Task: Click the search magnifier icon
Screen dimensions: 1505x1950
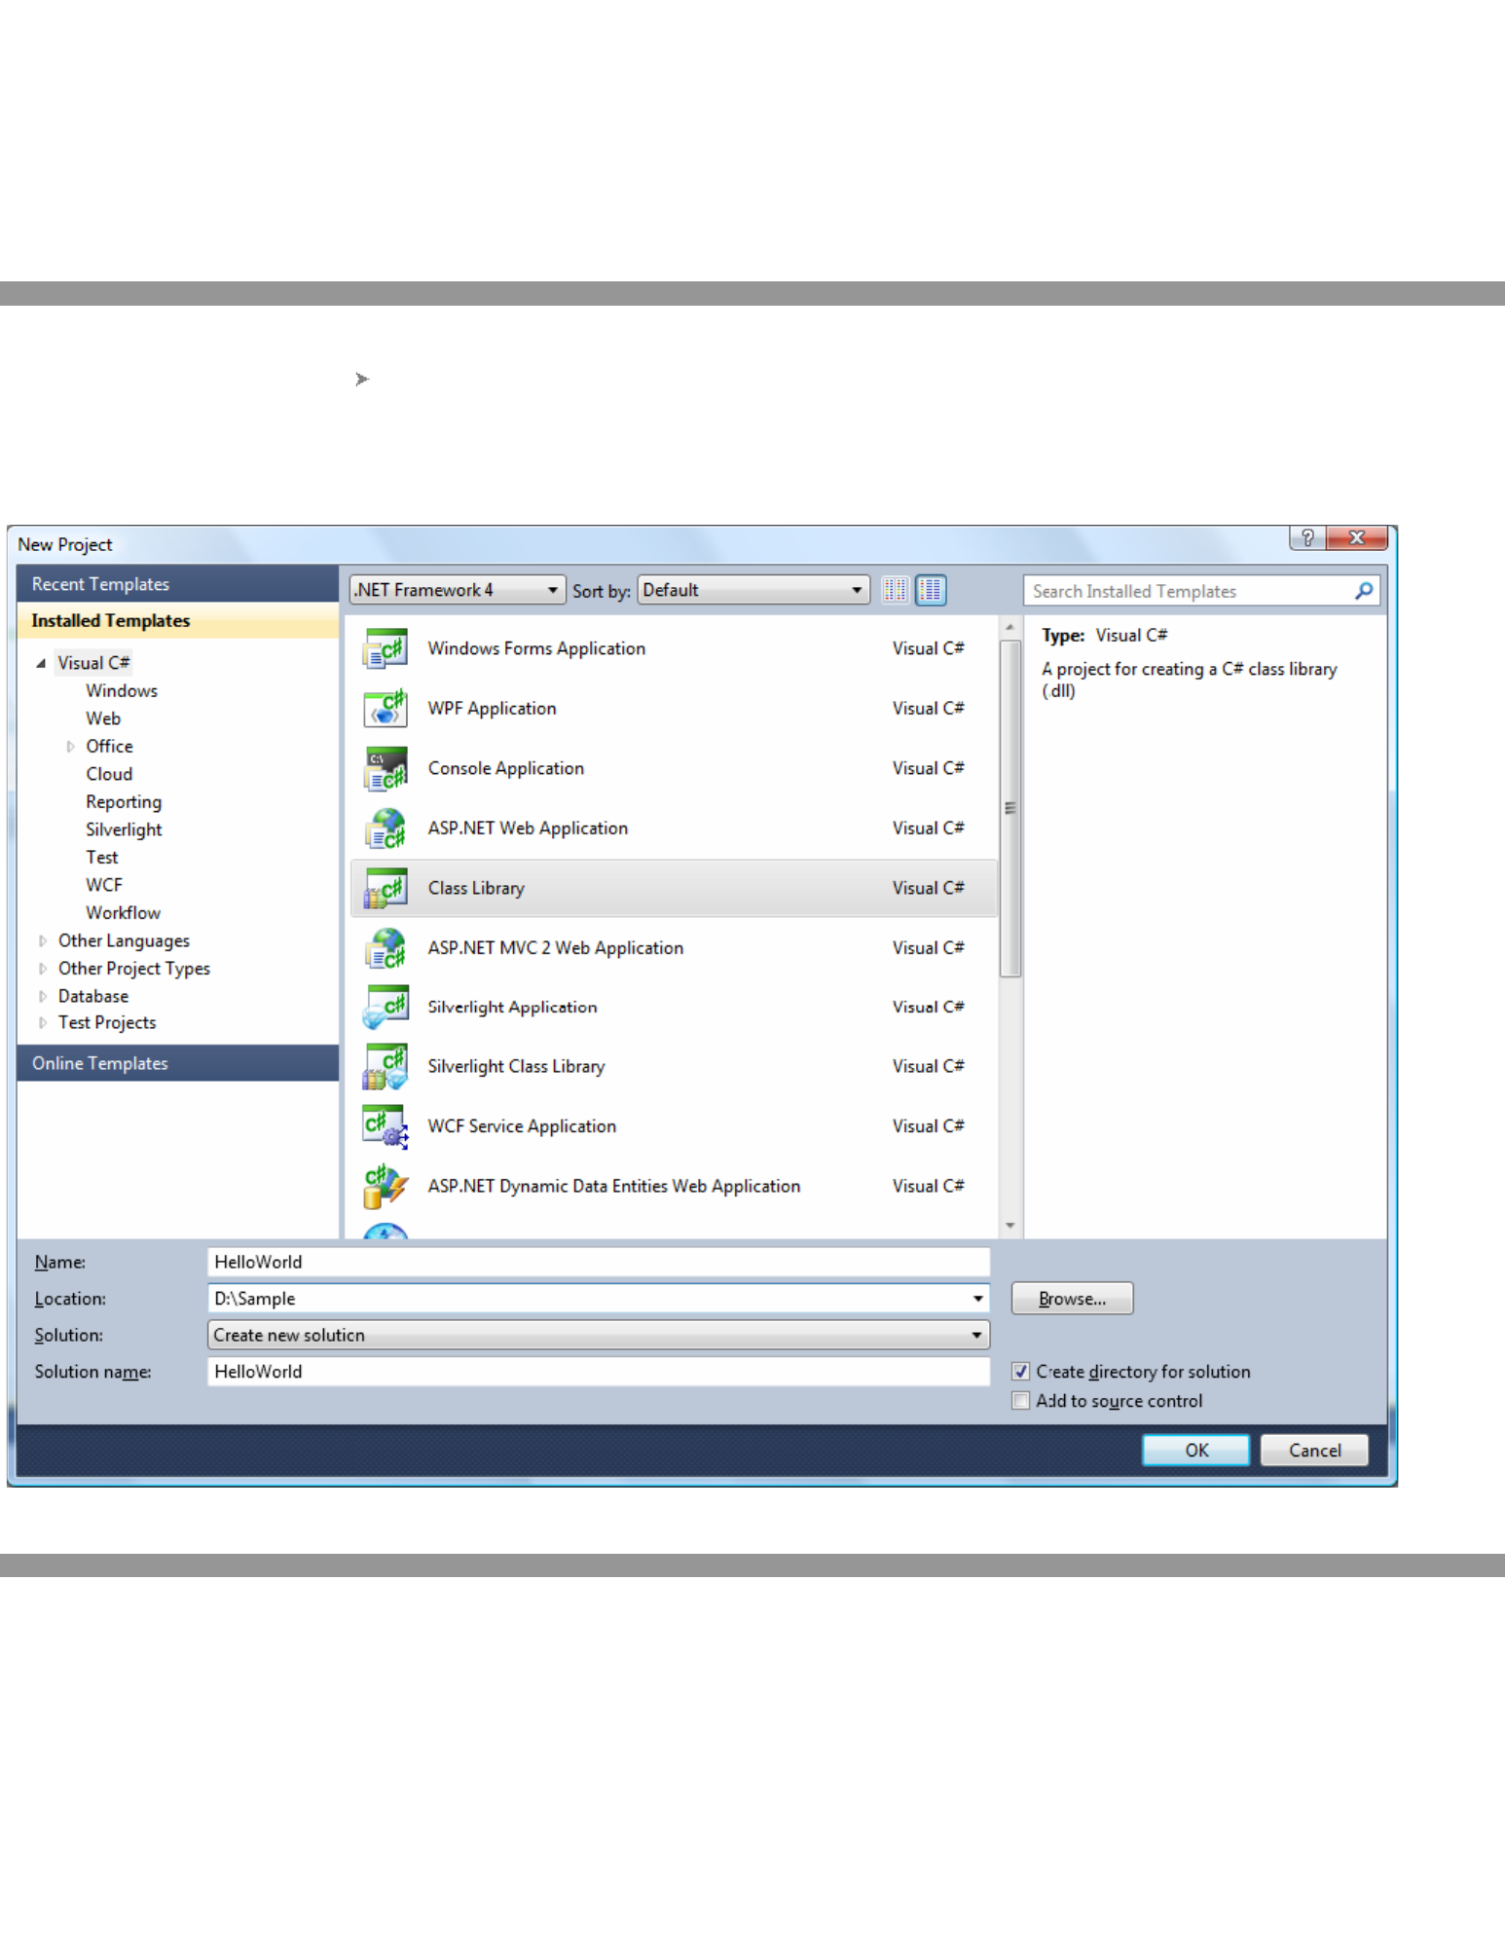Action: (x=1364, y=591)
